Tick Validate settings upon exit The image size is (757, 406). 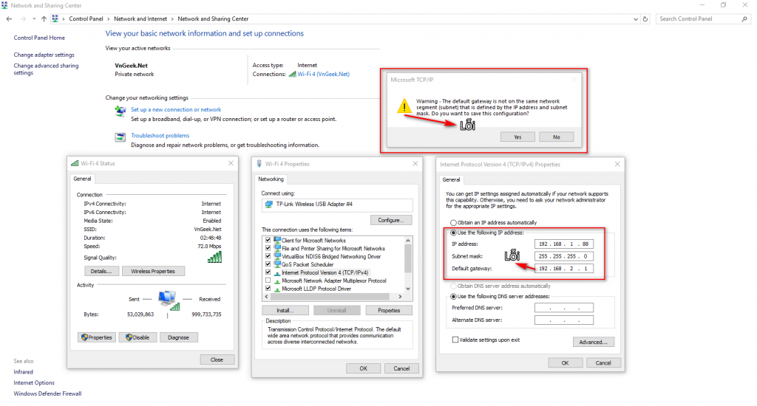[x=455, y=340]
